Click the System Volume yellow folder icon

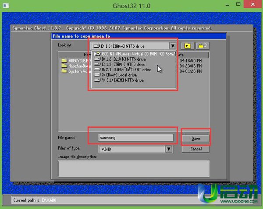(64, 71)
